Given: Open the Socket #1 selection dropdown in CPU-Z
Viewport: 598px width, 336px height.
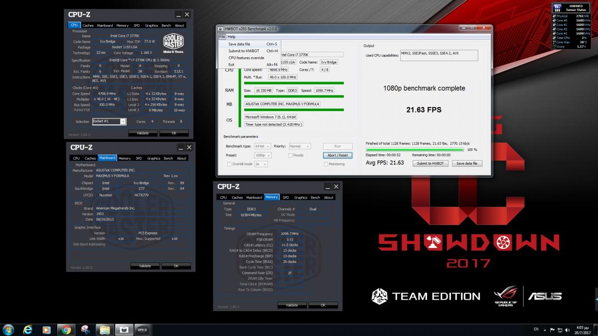Looking at the screenshot, I should [x=109, y=121].
